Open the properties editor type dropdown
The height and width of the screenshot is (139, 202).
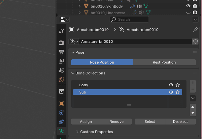[x=64, y=19]
